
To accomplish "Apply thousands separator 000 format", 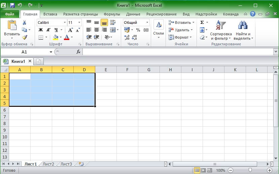I will coord(146,30).
